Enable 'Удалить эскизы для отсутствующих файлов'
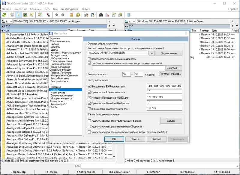 [x=89, y=121]
